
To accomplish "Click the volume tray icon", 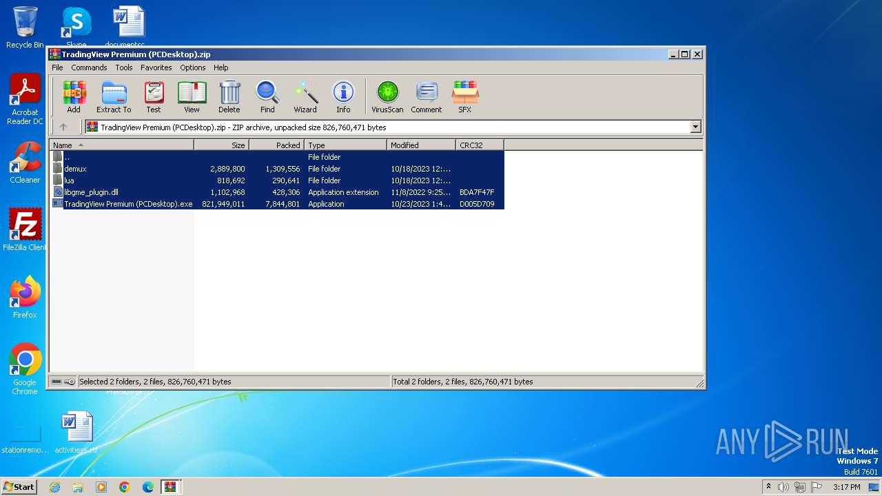I will click(x=783, y=487).
